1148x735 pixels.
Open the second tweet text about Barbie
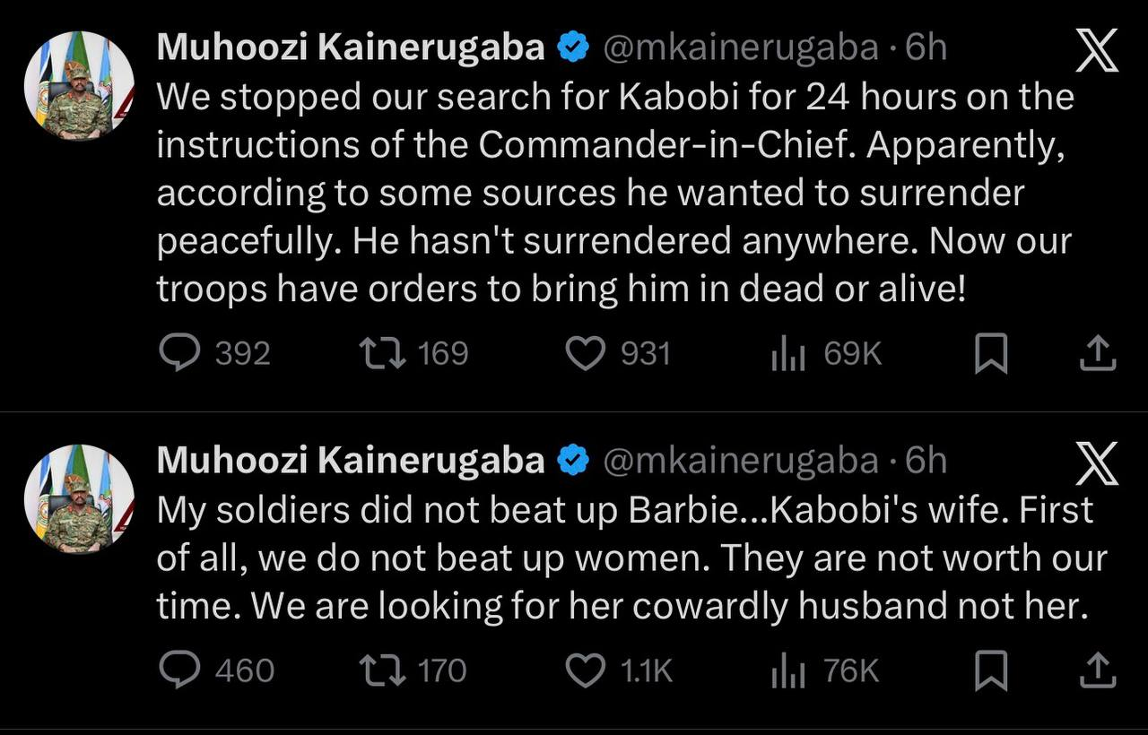tap(632, 558)
